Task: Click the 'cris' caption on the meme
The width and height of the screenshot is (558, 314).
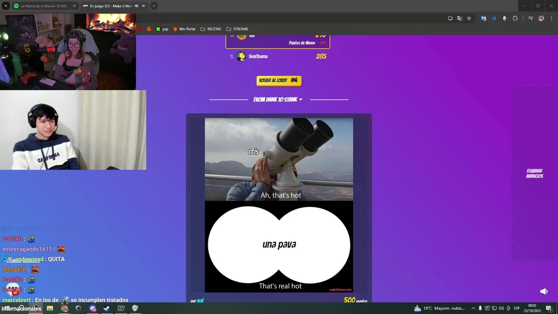Action: [253, 152]
